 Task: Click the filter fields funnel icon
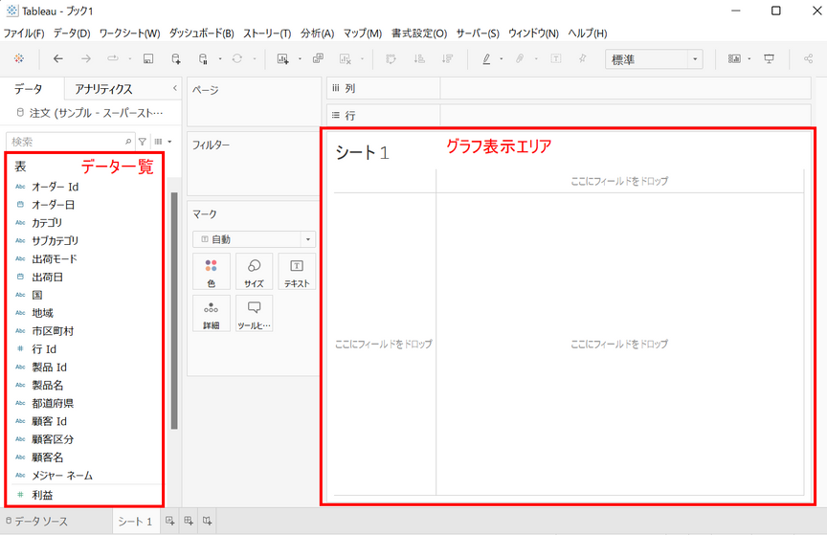(143, 142)
